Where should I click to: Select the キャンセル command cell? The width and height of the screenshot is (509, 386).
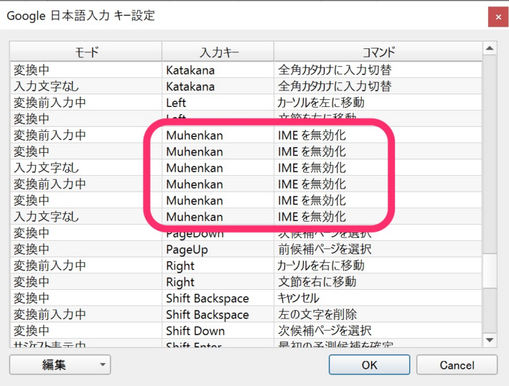[378, 298]
